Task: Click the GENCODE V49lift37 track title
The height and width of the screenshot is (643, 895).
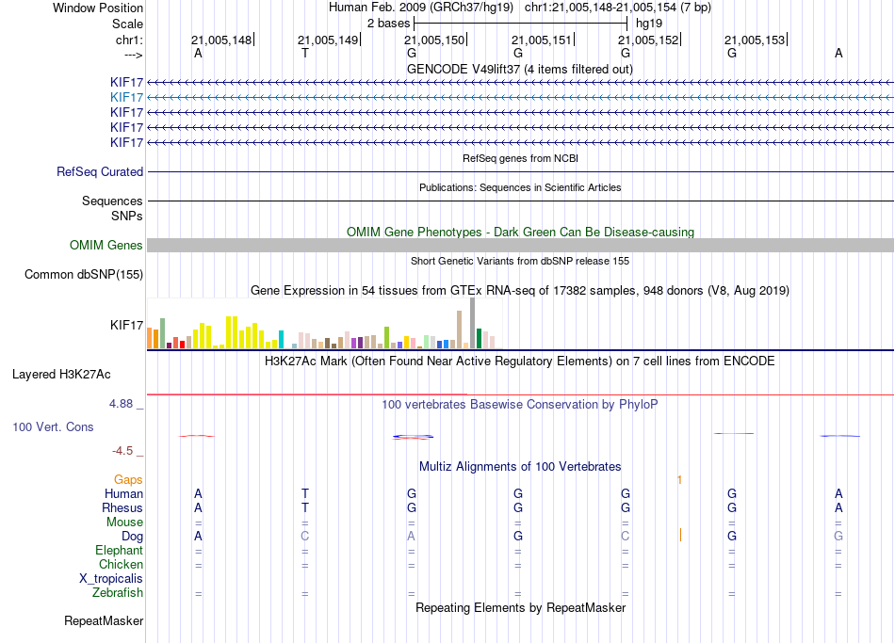Action: [519, 69]
